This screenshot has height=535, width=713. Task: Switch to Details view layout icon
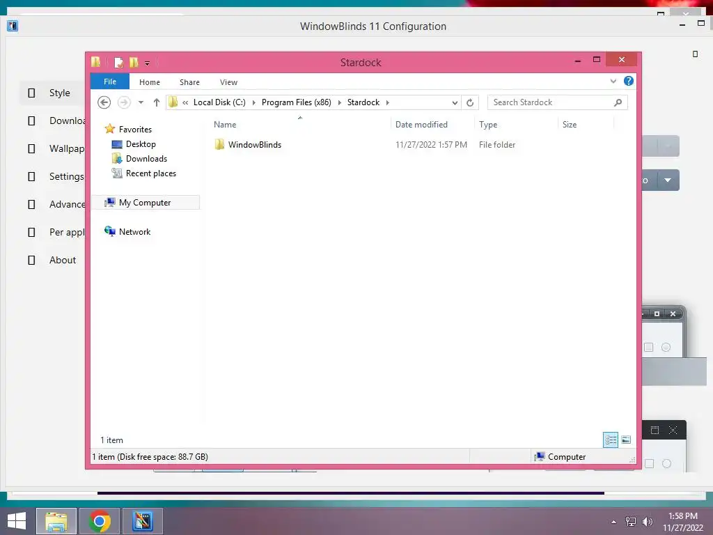point(610,440)
